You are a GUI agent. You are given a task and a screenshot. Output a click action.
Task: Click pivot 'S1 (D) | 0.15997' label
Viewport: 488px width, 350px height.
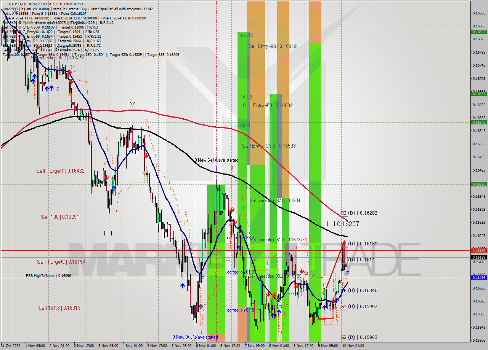359,306
